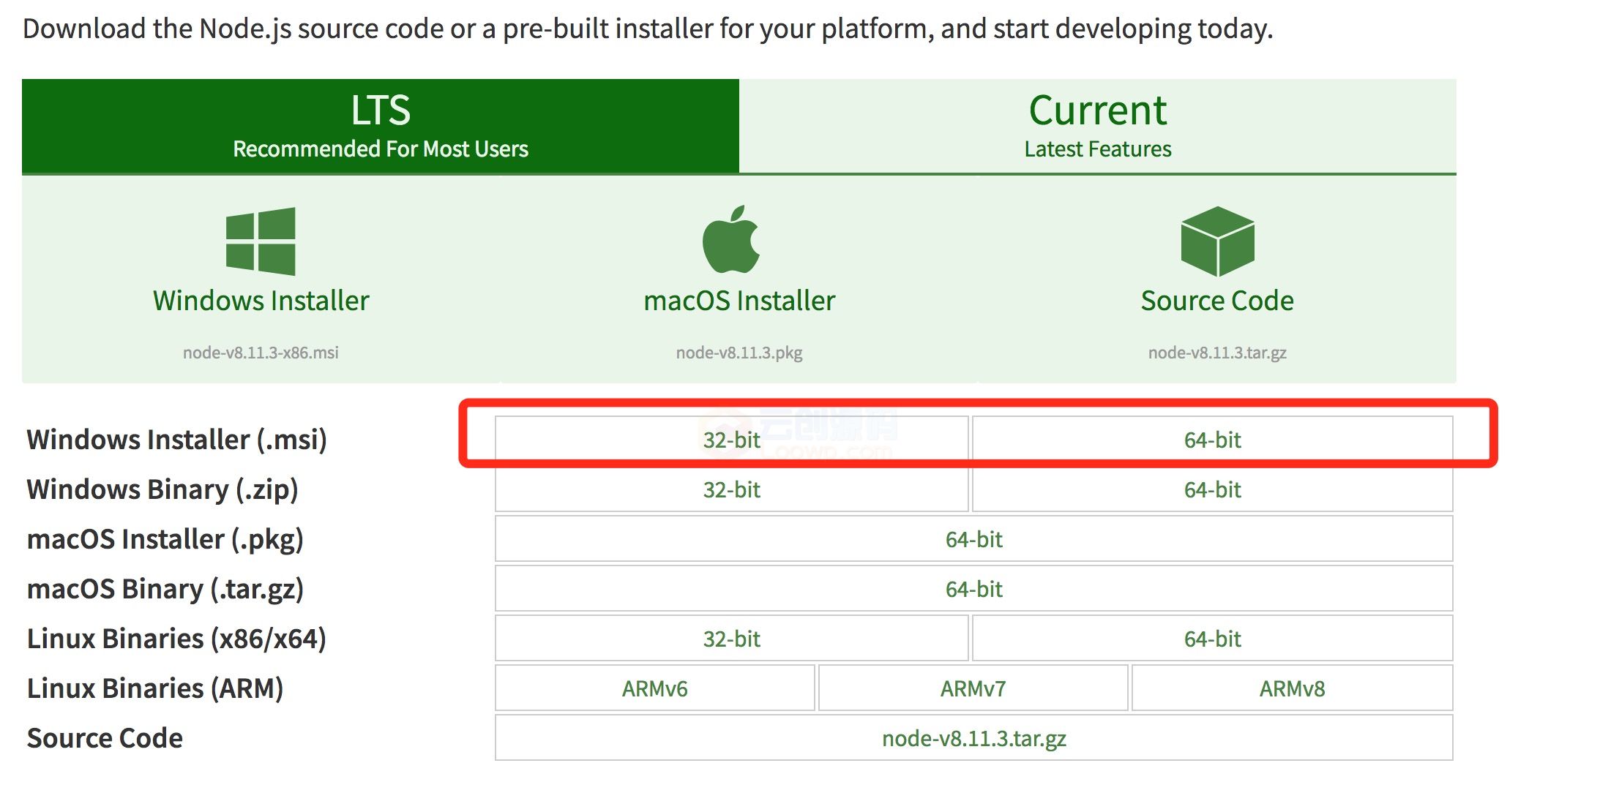The height and width of the screenshot is (793, 1600).
Task: Select 32-bit Linux Binaries (x86/x64)
Action: (x=732, y=639)
